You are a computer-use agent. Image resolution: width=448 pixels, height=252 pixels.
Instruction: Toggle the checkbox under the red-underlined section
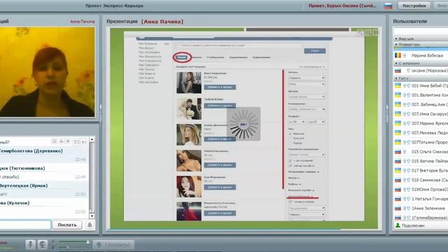click(x=290, y=202)
